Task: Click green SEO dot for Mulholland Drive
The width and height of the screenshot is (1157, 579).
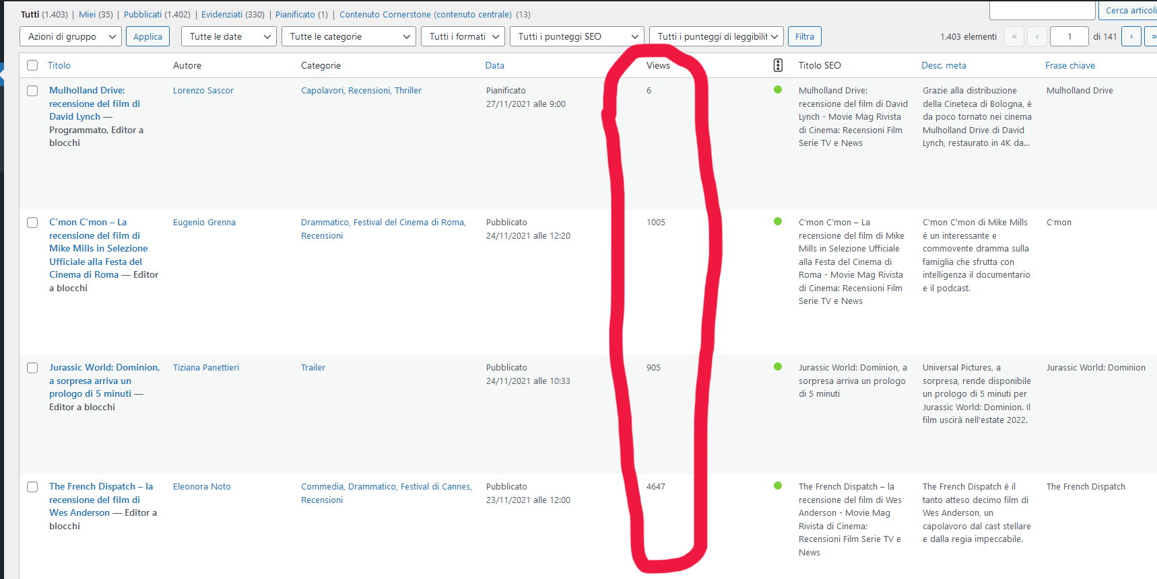Action: click(x=778, y=89)
